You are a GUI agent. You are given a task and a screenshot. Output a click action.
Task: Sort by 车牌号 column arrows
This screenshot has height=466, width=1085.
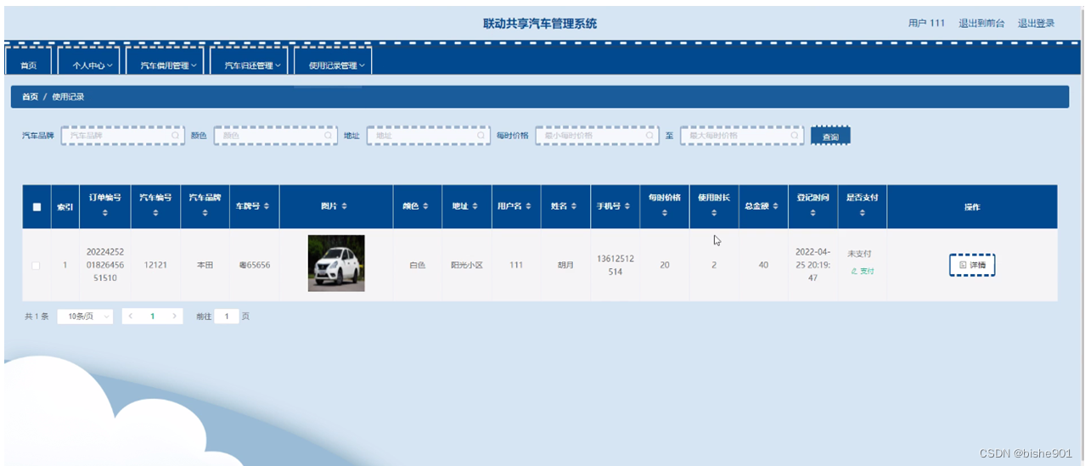[x=267, y=206]
